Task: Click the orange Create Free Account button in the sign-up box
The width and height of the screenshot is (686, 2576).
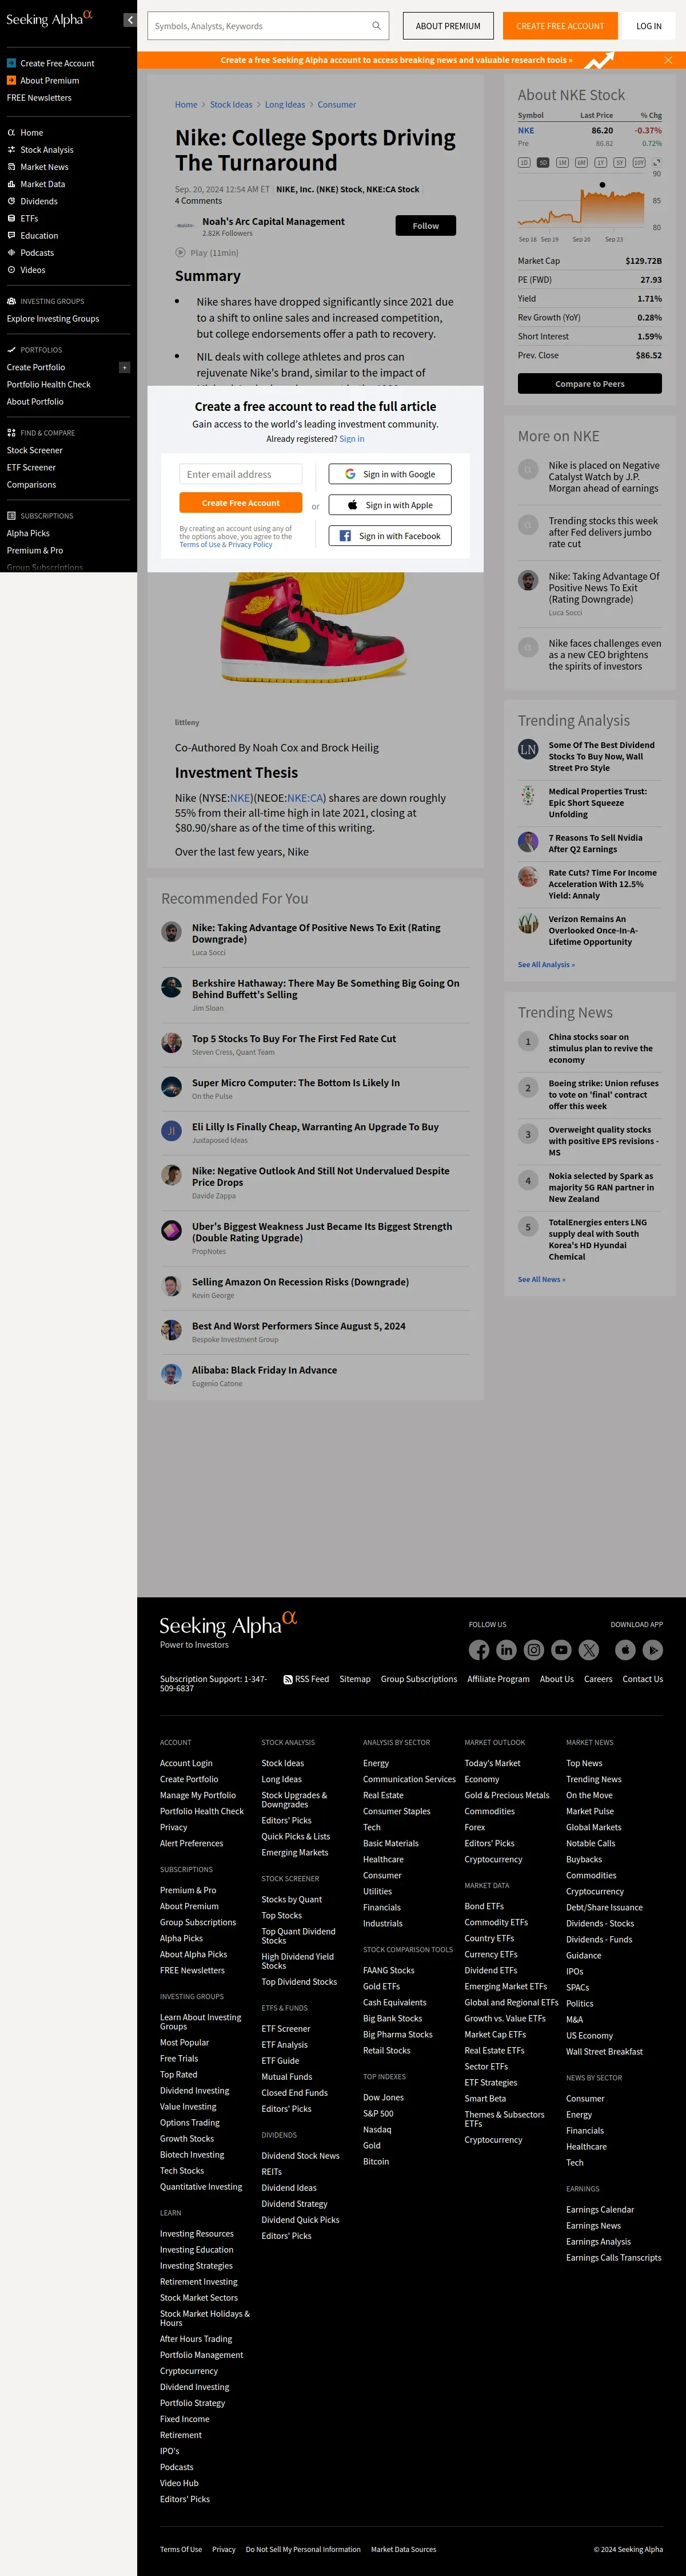Action: click(241, 503)
